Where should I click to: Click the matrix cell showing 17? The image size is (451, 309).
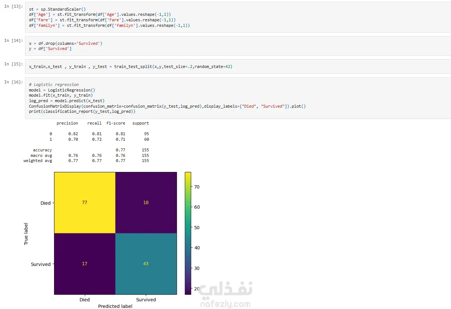pos(85,264)
